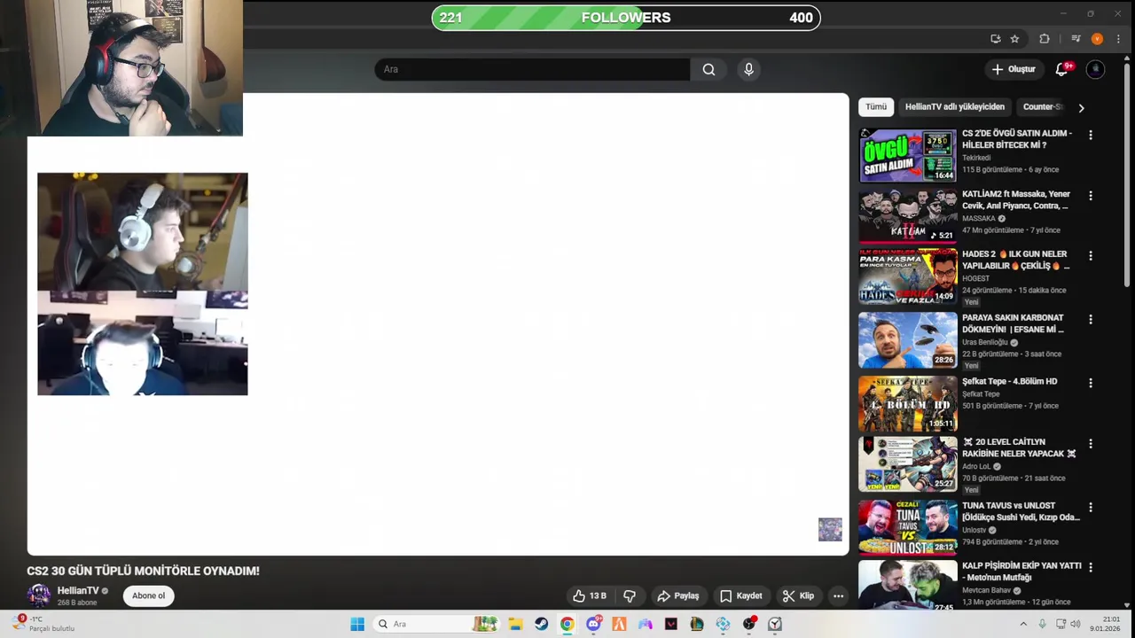The width and height of the screenshot is (1135, 638).
Task: Click the install app icon in address bar
Action: 996,39
